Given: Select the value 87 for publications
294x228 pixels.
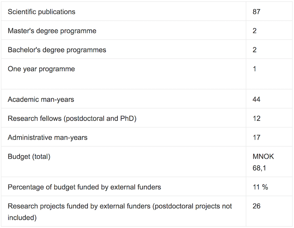Looking at the screenshot, I should pos(256,12).
